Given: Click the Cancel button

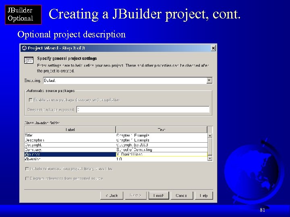Looking at the screenshot, I should (x=182, y=196).
